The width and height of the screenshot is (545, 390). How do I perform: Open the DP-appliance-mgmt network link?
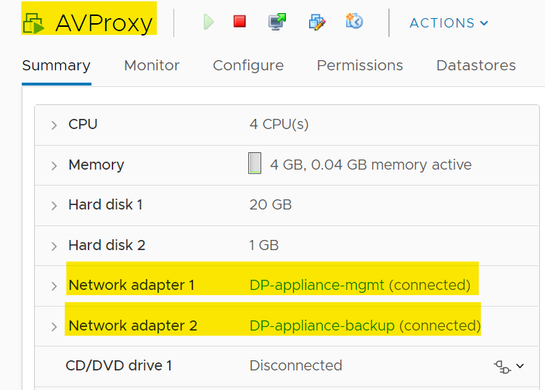coord(317,285)
